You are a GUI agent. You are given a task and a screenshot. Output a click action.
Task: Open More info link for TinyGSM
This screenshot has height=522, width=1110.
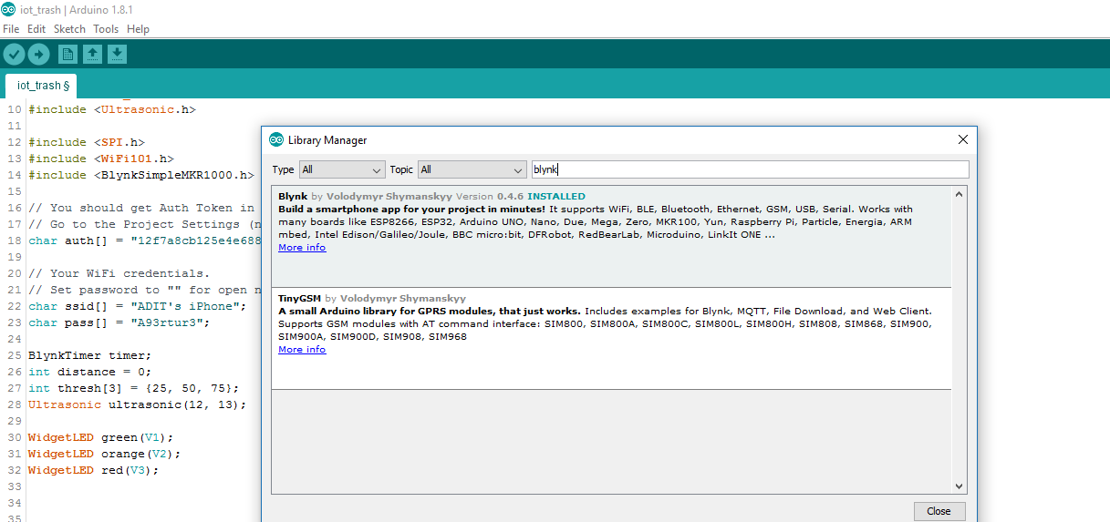(302, 350)
